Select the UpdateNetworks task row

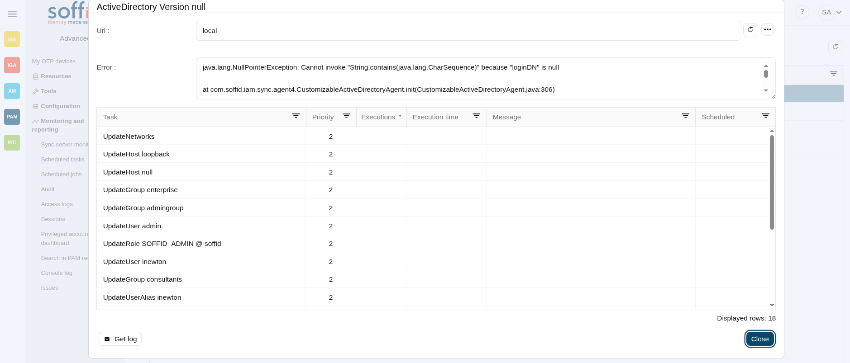pos(433,136)
